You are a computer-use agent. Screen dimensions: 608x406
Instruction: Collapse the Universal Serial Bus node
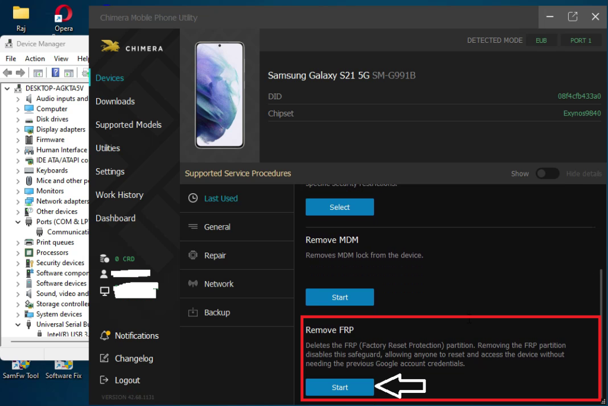click(18, 325)
